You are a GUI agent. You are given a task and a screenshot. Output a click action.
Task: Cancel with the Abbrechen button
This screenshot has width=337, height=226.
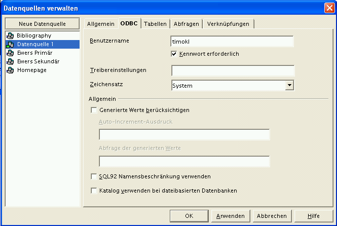(272, 216)
